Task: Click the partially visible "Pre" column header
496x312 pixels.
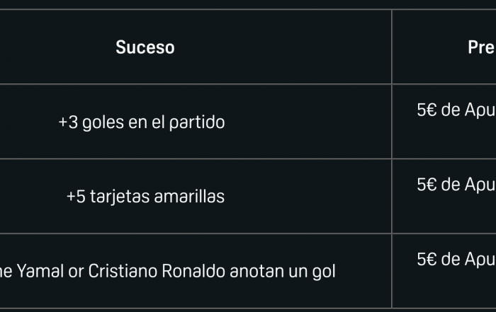Action: point(481,47)
